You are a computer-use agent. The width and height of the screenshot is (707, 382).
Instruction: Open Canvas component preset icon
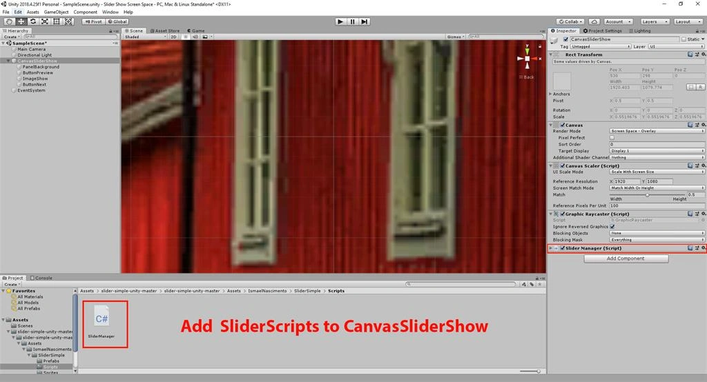[697, 125]
